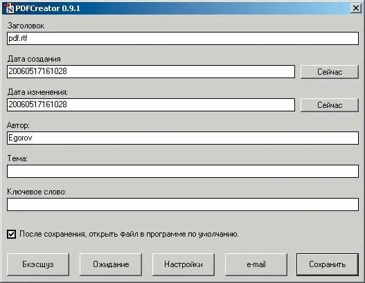Click the empty Тема input field
Image resolution: width=365 pixels, height=283 pixels.
[x=183, y=172]
